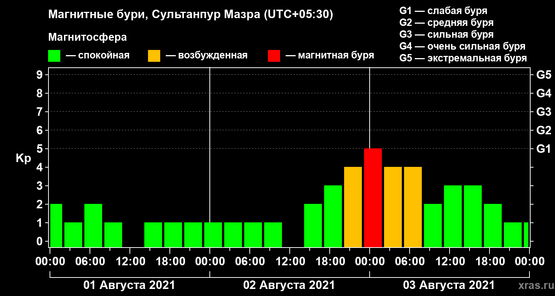
Task: Click the 'G2' label on the right axis
Action: coord(544,130)
